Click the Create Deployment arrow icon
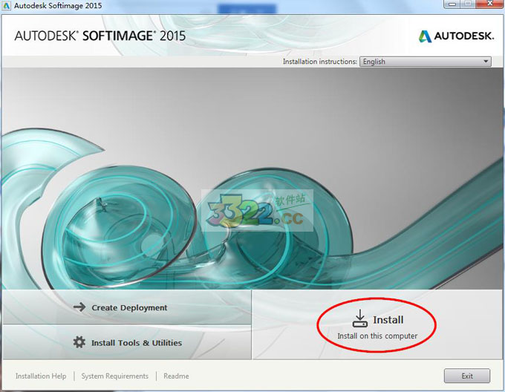The image size is (505, 392). (79, 307)
